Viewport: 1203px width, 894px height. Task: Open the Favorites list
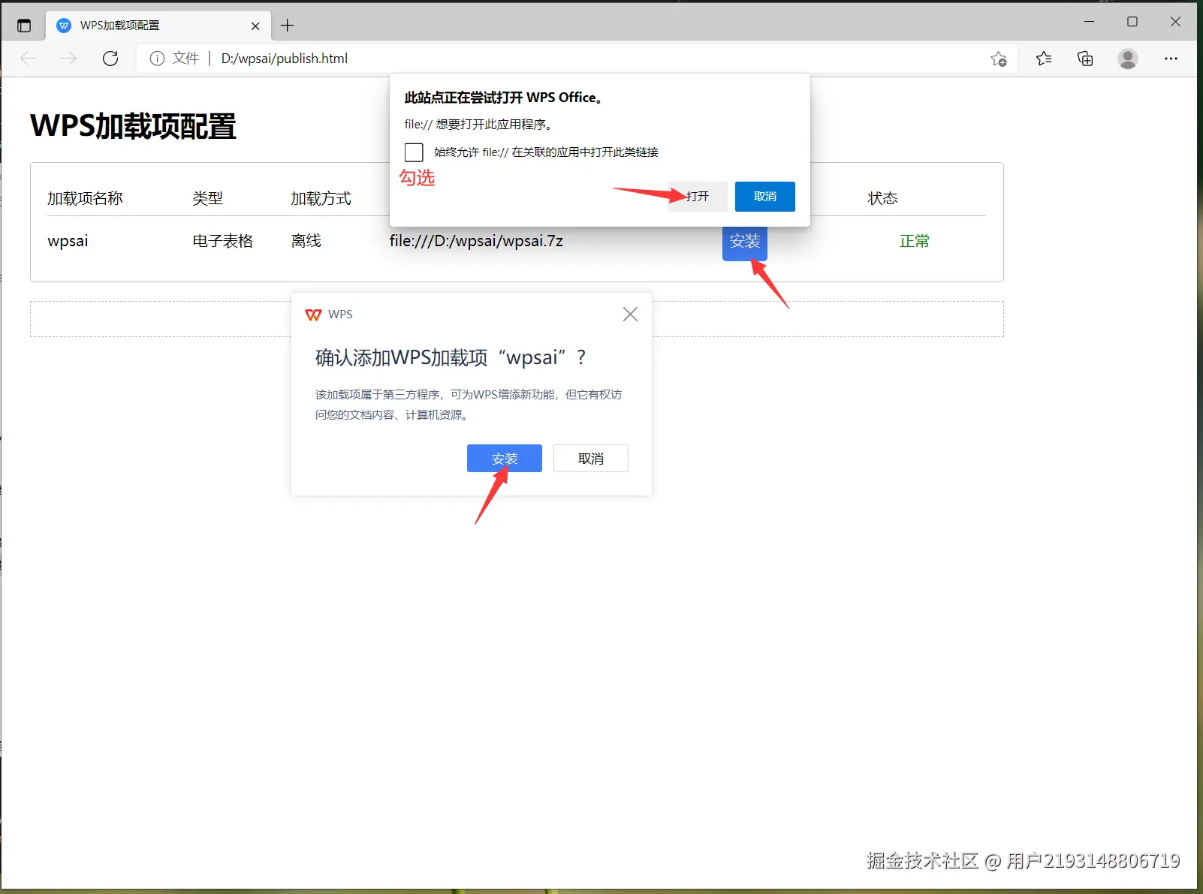click(1044, 59)
